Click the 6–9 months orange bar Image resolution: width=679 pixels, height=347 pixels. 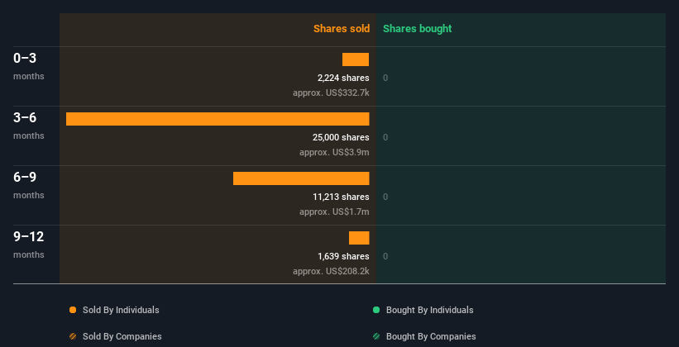tap(301, 178)
